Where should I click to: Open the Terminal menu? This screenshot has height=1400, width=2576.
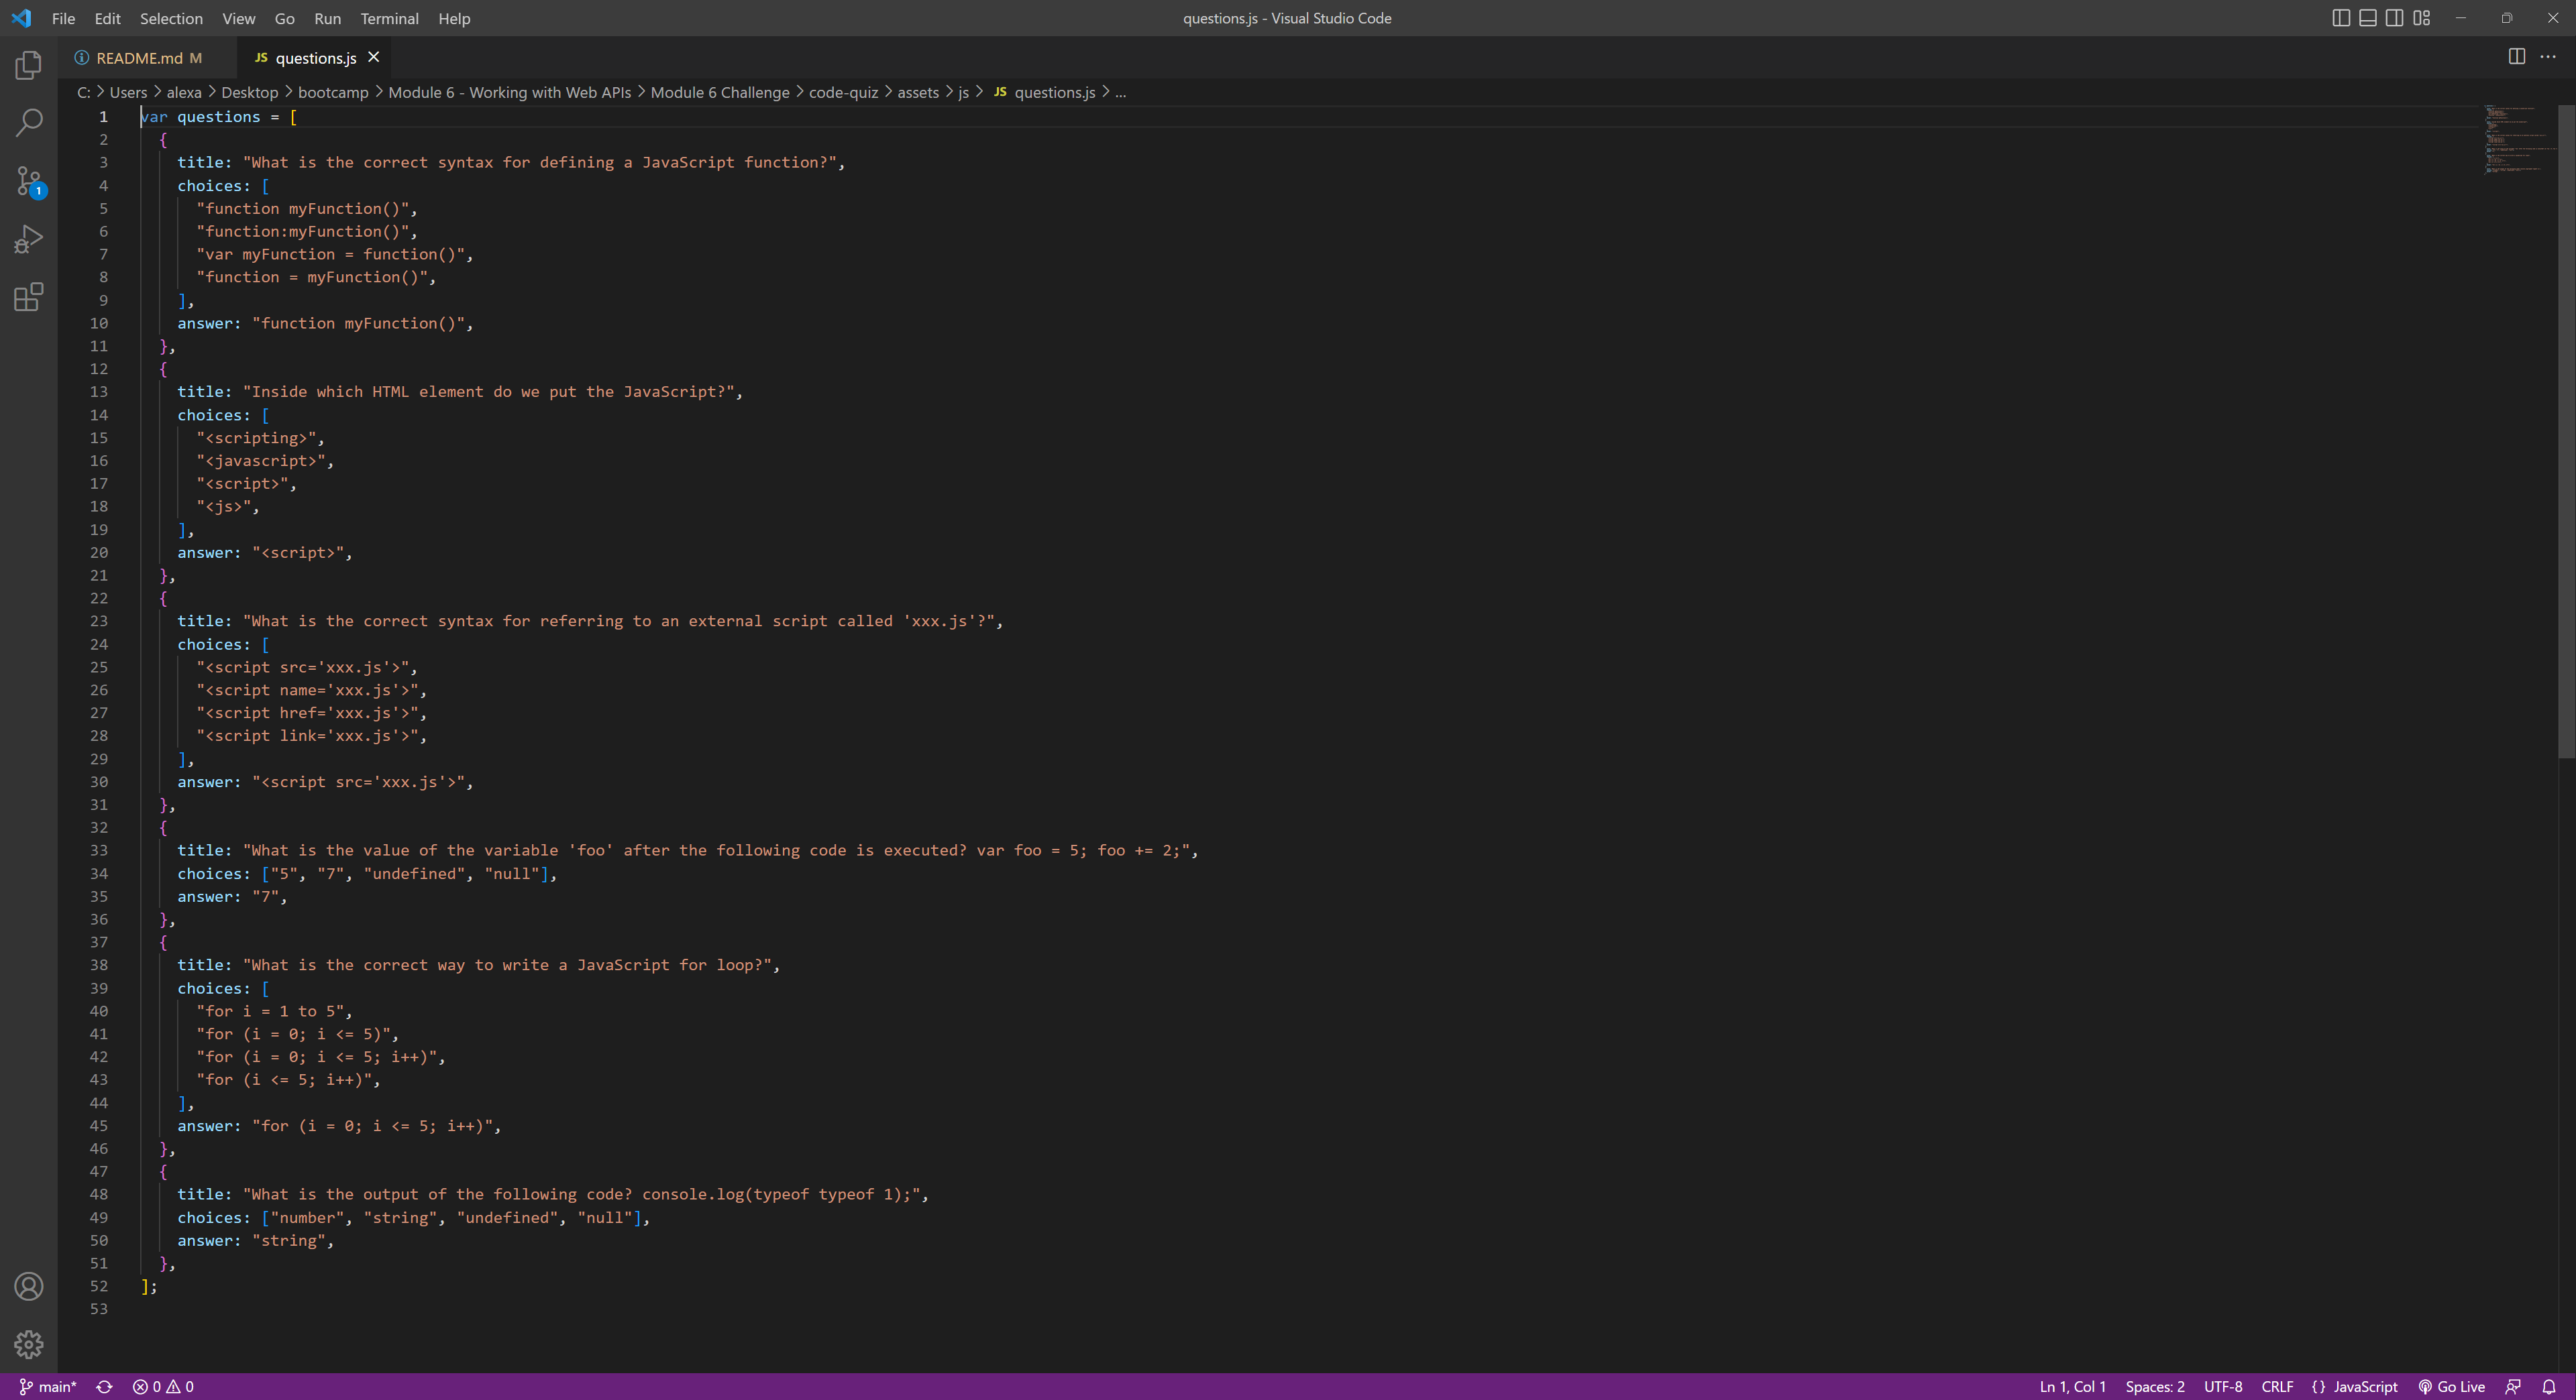[389, 18]
